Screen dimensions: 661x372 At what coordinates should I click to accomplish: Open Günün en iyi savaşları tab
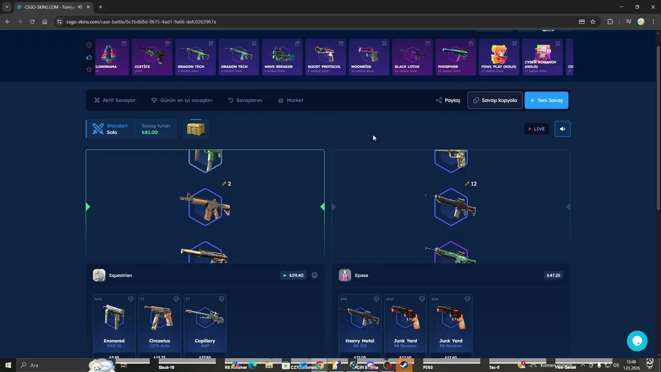182,100
